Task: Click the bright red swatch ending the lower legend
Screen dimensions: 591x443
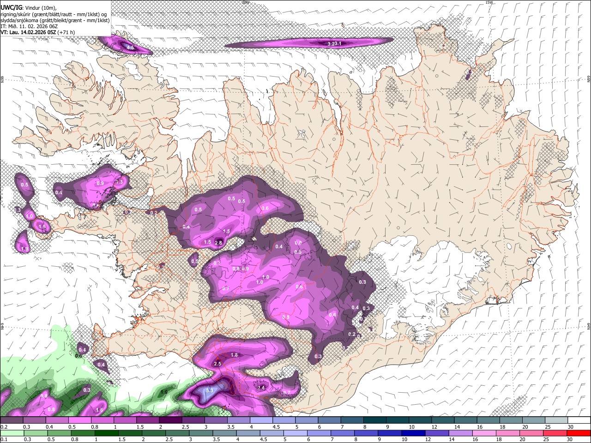Action: (578, 433)
